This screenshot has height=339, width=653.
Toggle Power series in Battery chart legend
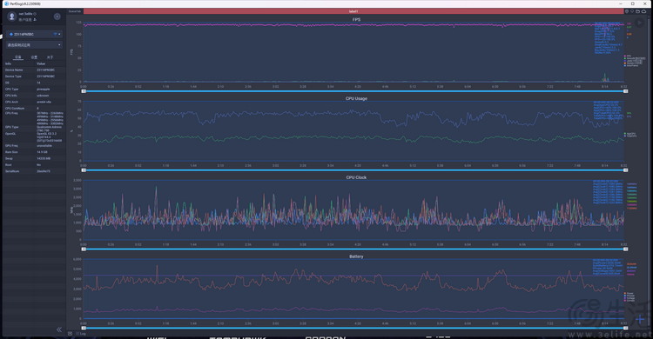(629, 293)
